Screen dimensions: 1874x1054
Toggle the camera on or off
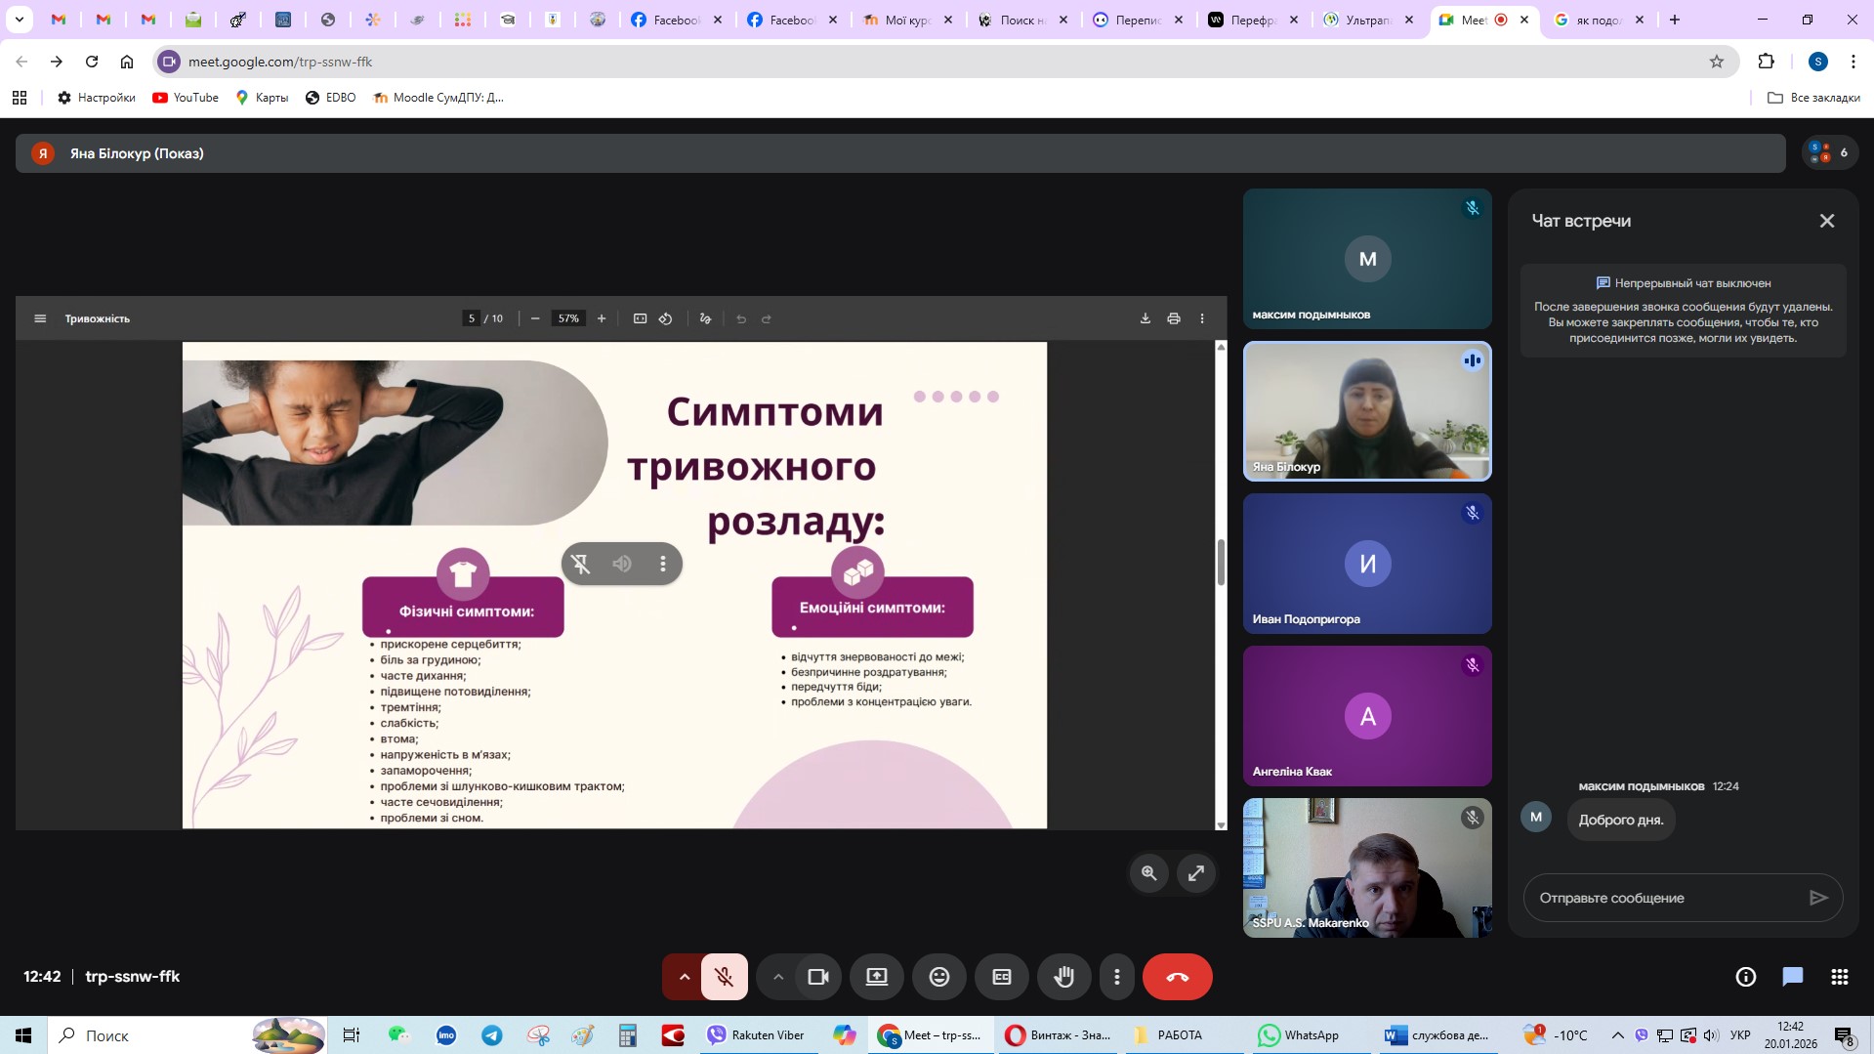[x=817, y=977]
